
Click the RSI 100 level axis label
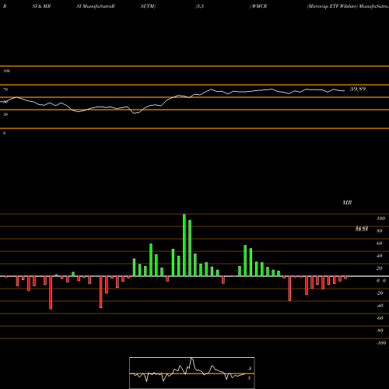(x=6, y=71)
